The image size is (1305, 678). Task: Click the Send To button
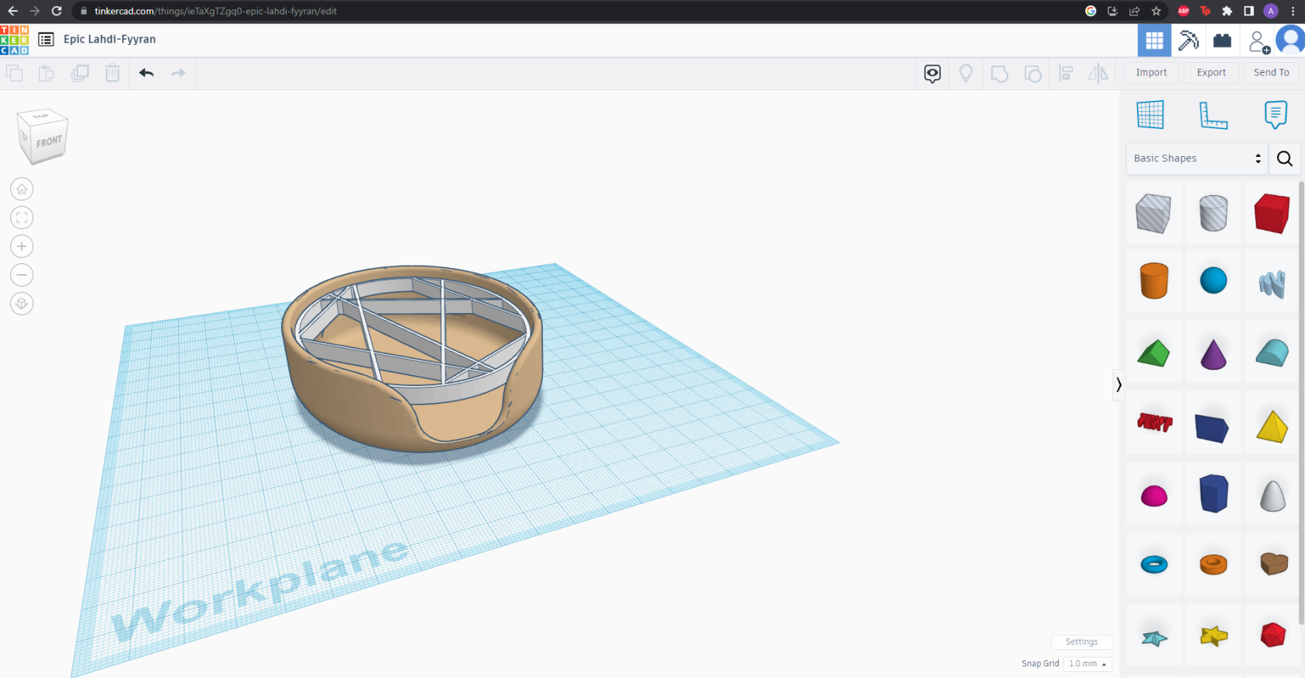click(1271, 72)
